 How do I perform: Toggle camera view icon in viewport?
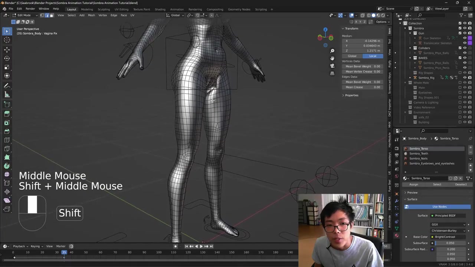(332, 66)
